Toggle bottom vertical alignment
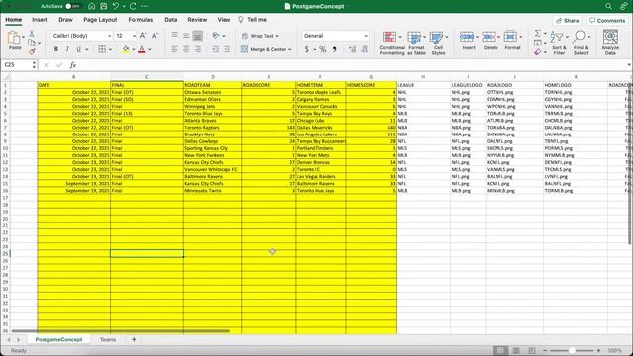633x356 pixels. (x=198, y=36)
